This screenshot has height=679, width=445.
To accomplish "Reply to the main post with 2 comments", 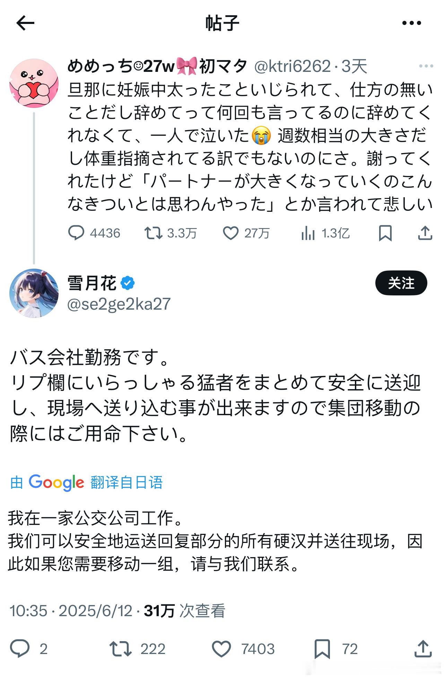I will point(20,648).
